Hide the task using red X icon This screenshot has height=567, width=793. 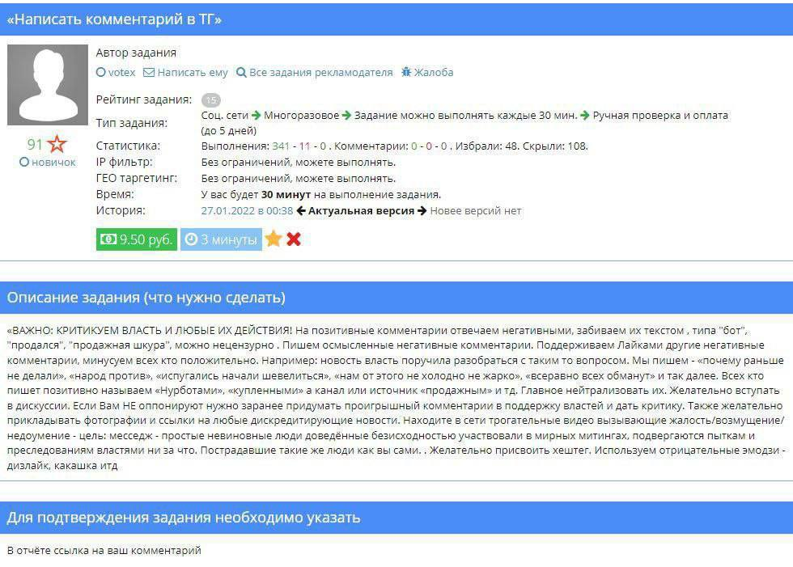294,239
